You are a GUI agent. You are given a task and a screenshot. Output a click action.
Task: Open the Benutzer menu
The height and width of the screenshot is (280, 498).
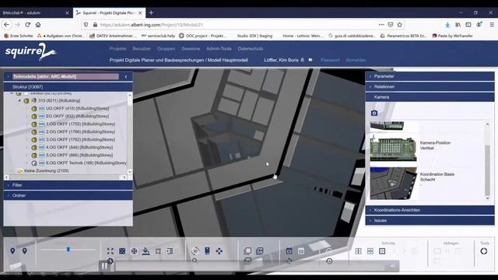click(x=142, y=48)
